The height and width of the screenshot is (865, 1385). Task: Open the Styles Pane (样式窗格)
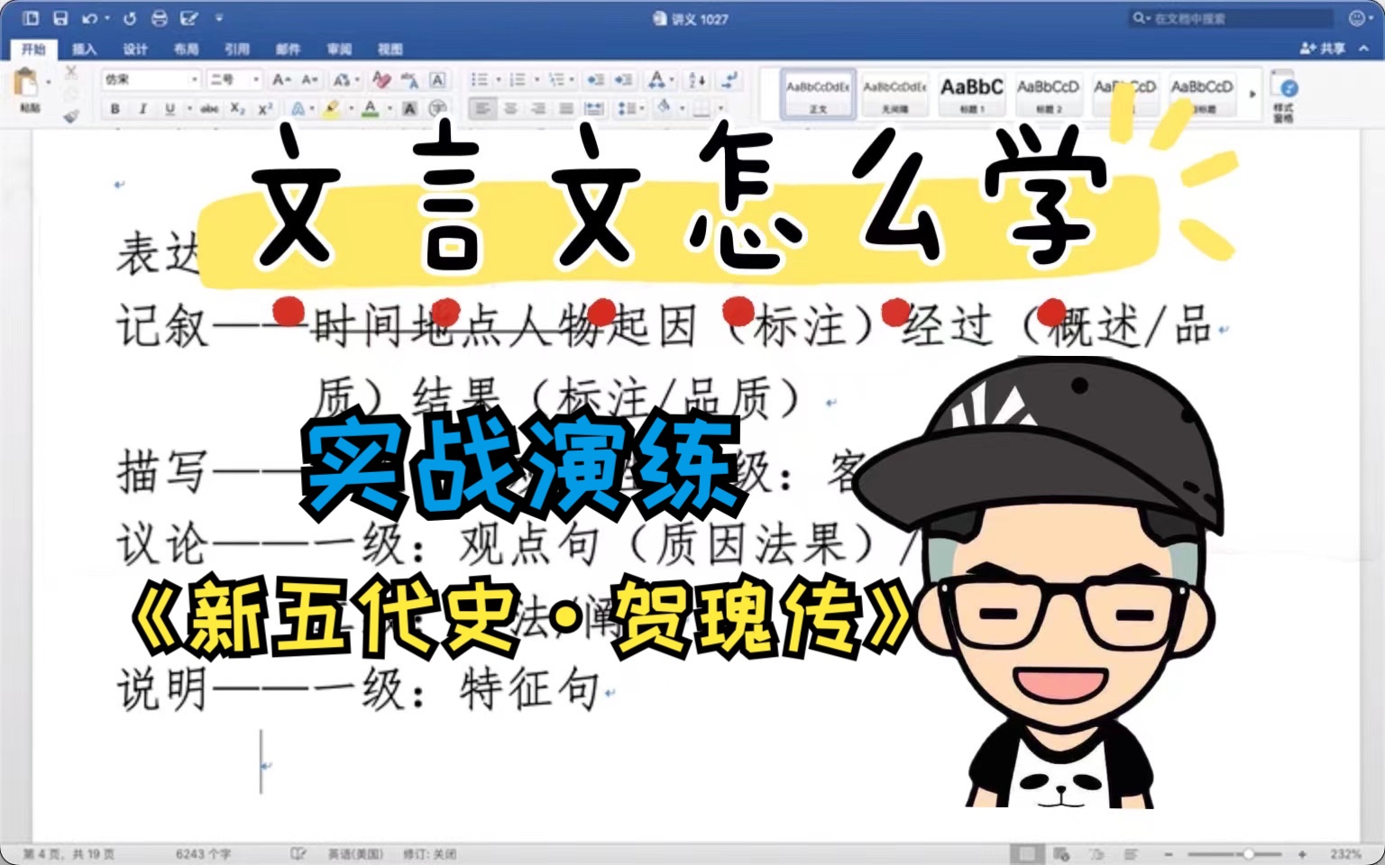click(x=1284, y=96)
